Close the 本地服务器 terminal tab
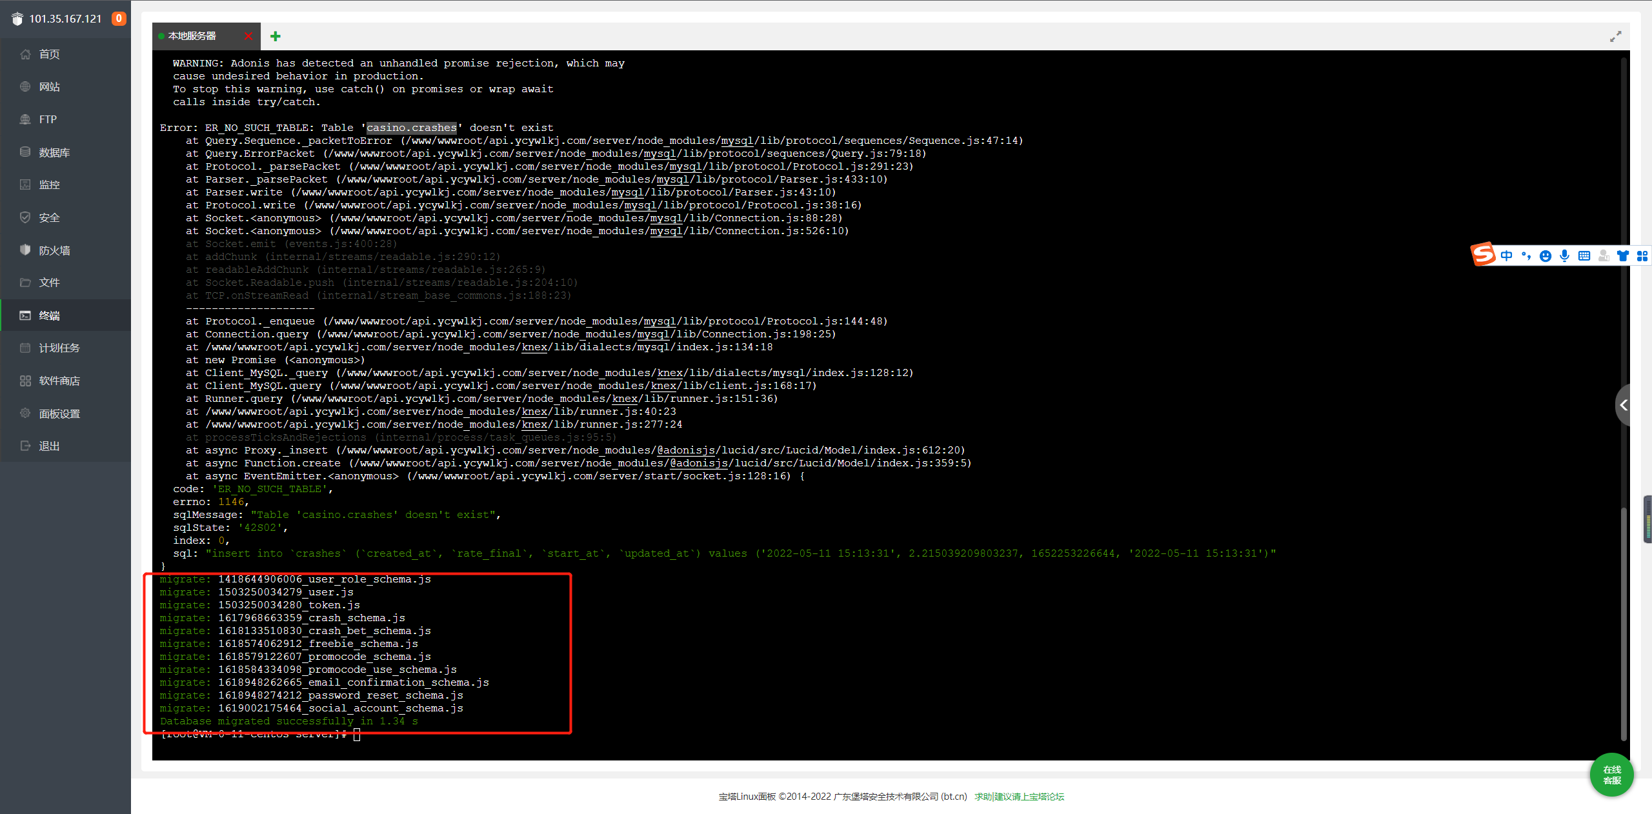Screen dimensions: 1652x814 [x=248, y=36]
